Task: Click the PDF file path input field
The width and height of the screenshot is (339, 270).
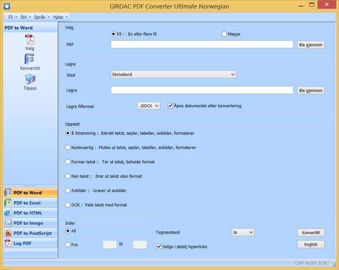Action: click(x=202, y=44)
